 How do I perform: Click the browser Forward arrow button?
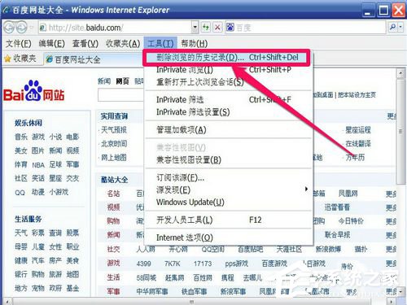point(22,28)
